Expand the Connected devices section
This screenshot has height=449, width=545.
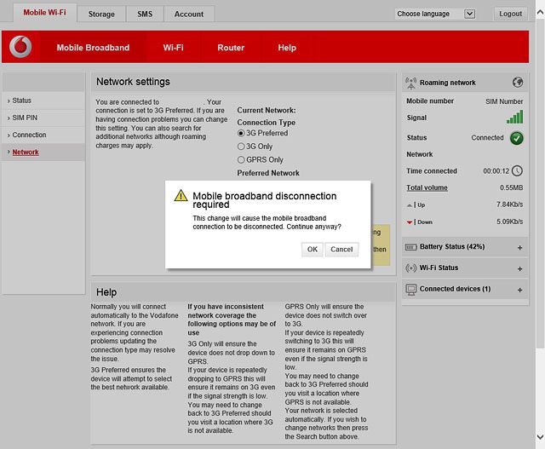tap(519, 290)
